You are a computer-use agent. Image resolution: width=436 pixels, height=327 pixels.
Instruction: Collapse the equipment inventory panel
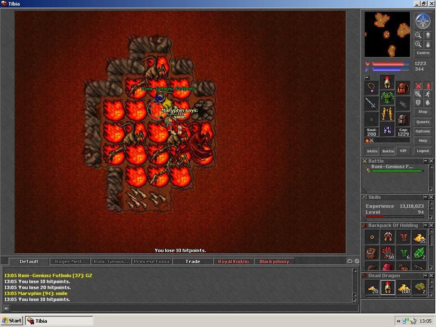coord(367,77)
